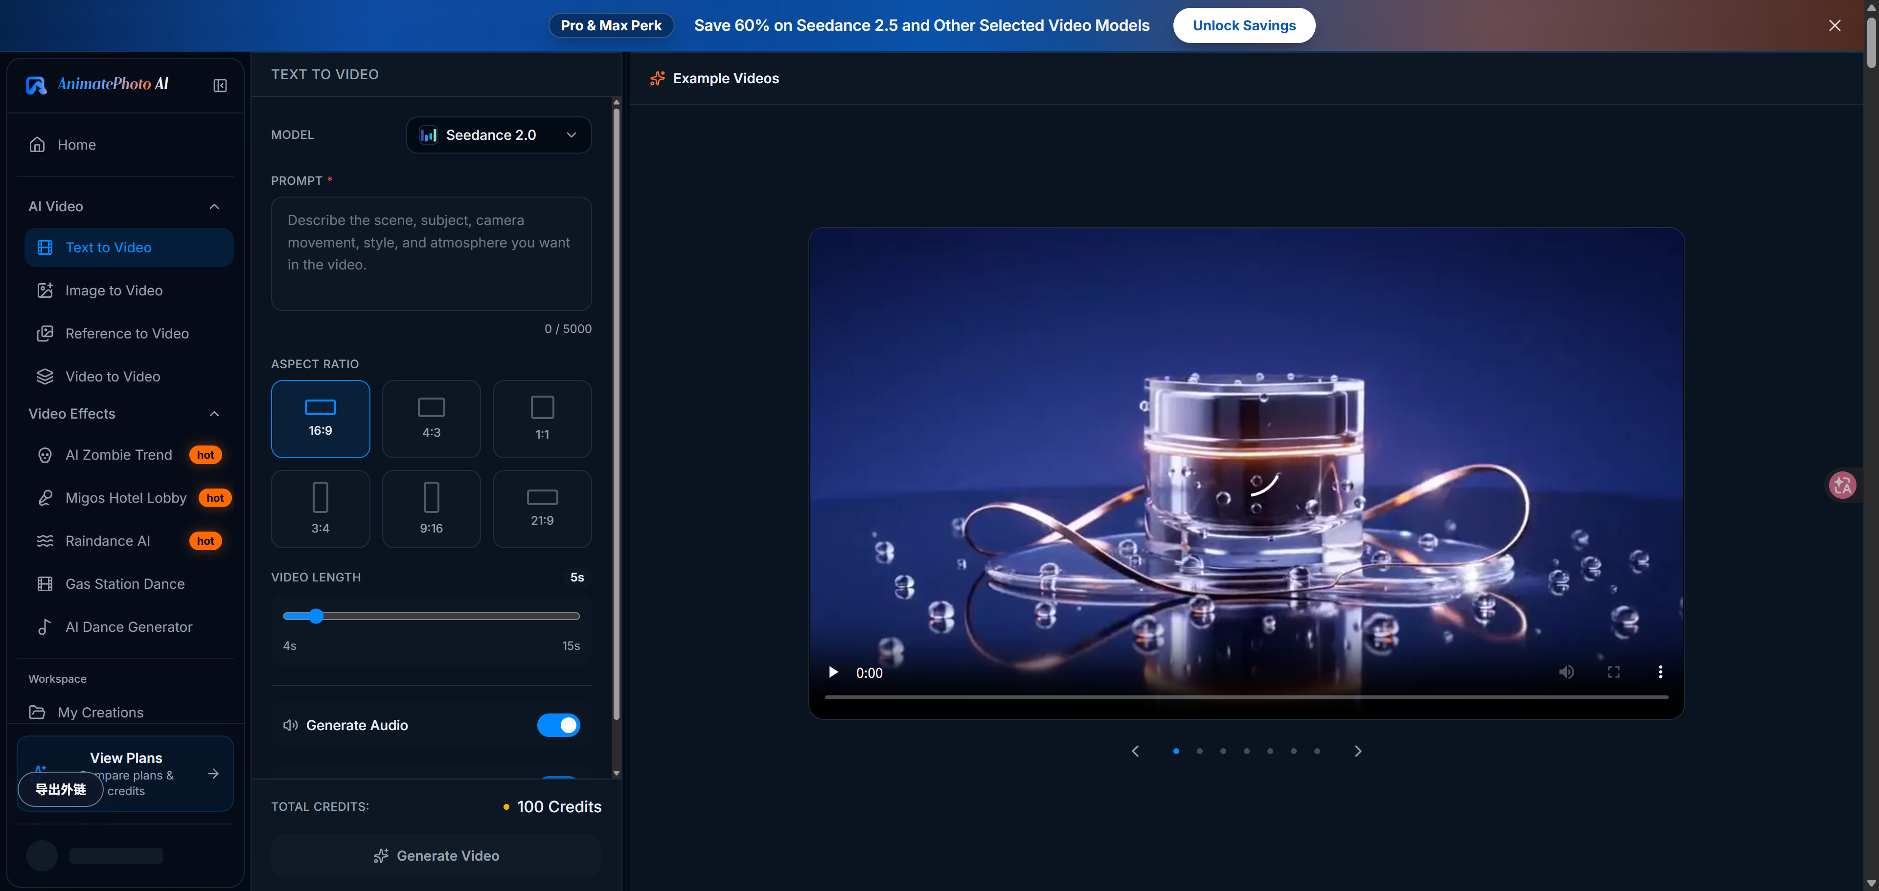Screen dimensions: 1879x891
Task: Open the Raindance AI effect
Action: (x=129, y=541)
